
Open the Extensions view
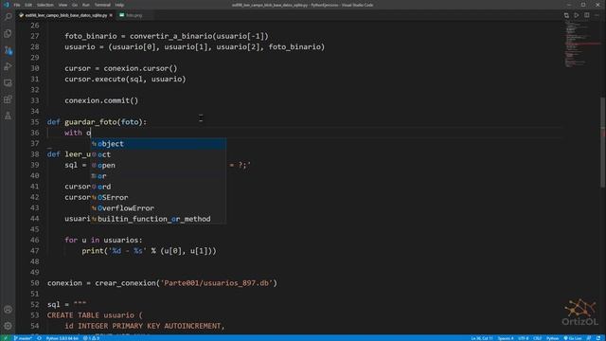8,99
